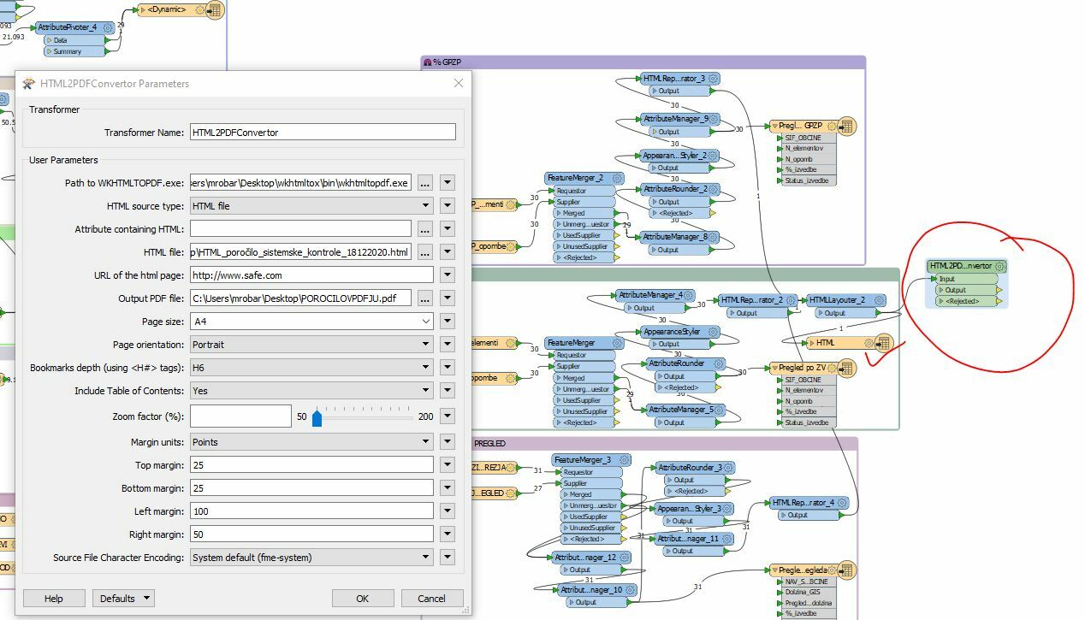Open the Zoom factor options arrow menu

point(447,416)
